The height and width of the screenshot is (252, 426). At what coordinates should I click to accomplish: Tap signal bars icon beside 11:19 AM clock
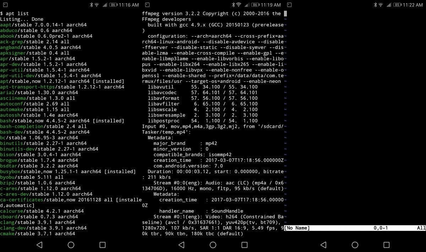tap(247, 5)
